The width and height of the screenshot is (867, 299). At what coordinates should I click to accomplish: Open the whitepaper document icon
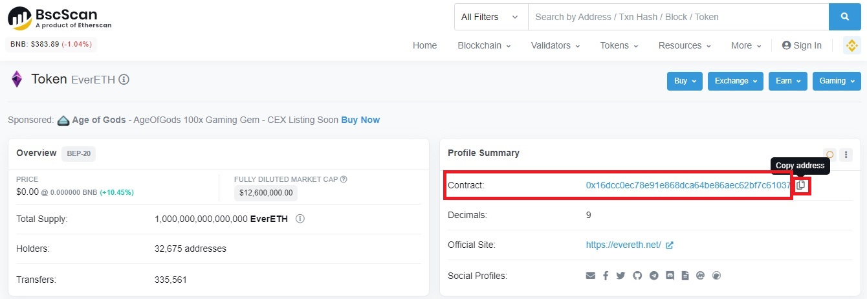pyautogui.click(x=685, y=276)
